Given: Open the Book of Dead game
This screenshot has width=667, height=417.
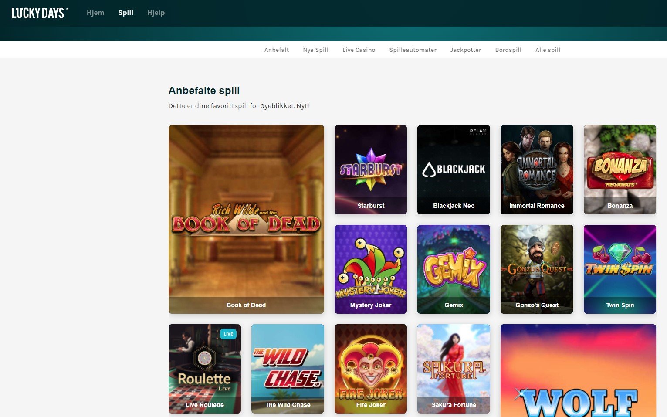Looking at the screenshot, I should coord(246,219).
